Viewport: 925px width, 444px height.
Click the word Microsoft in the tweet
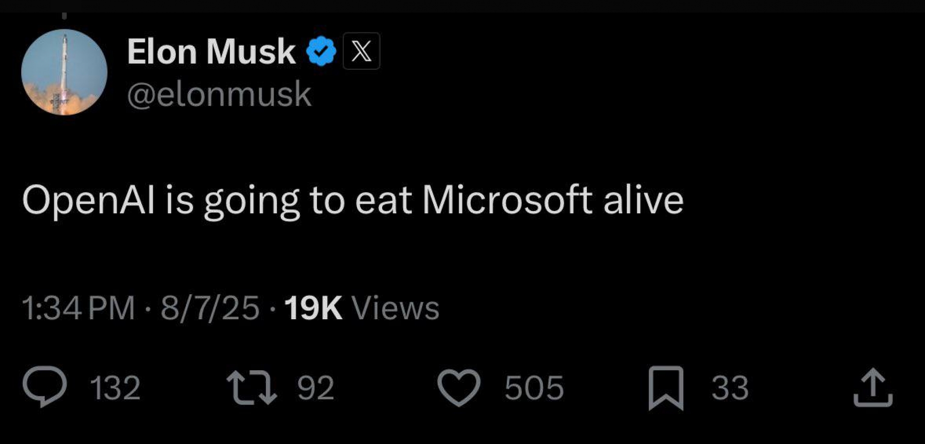point(507,200)
